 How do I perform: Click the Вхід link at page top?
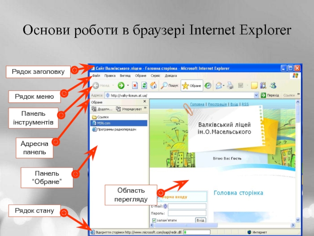click(x=234, y=104)
